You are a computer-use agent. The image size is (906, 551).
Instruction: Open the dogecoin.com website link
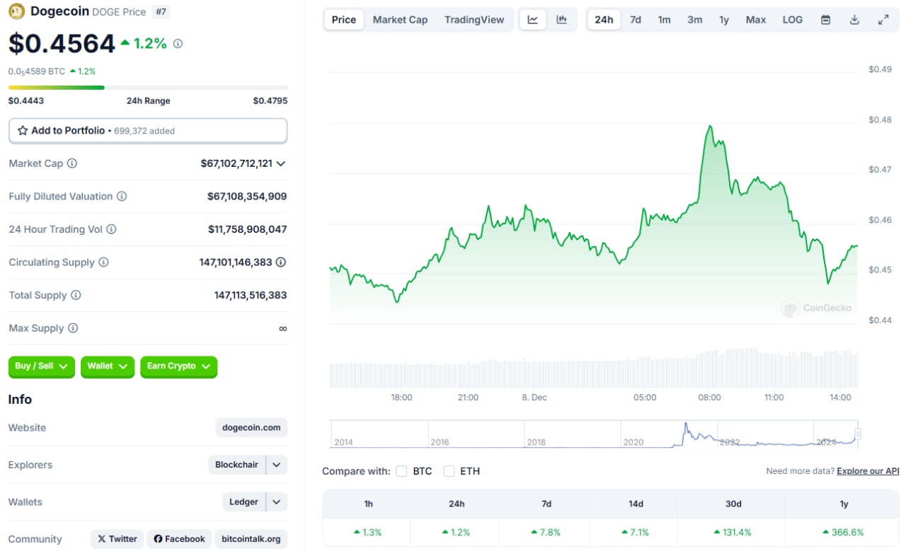pos(251,427)
